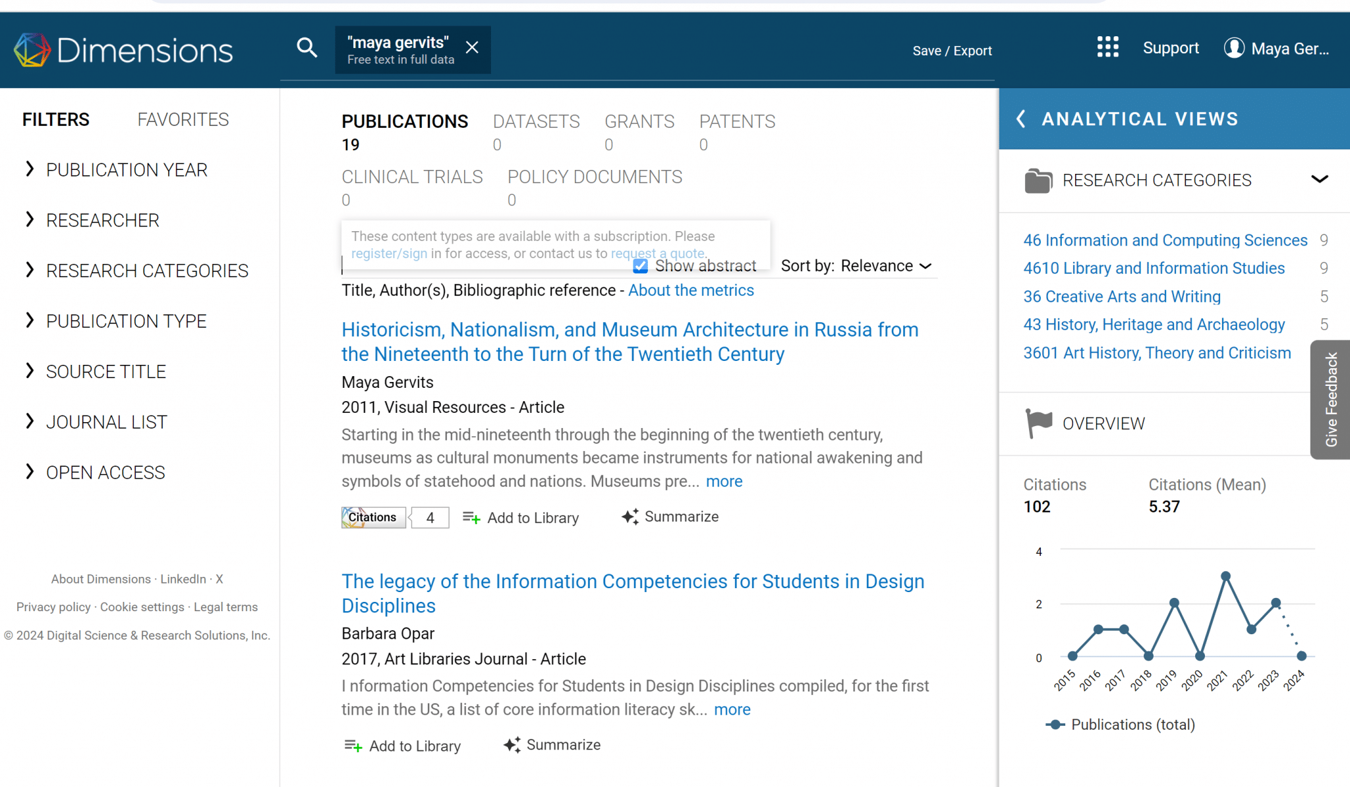The height and width of the screenshot is (787, 1350).
Task: Select the Patents tab
Action: pos(737,132)
